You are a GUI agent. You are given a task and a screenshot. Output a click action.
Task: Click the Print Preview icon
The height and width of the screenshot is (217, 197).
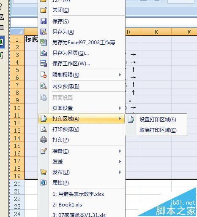coord(44,129)
